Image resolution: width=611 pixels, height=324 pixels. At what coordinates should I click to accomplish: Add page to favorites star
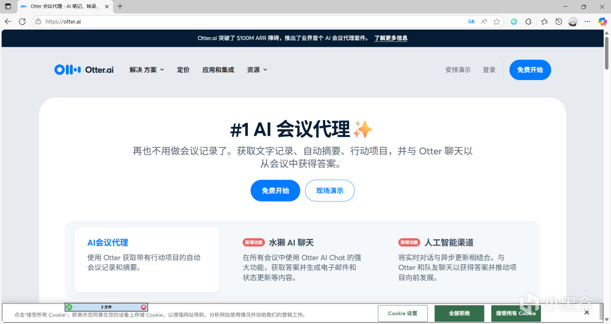click(497, 21)
